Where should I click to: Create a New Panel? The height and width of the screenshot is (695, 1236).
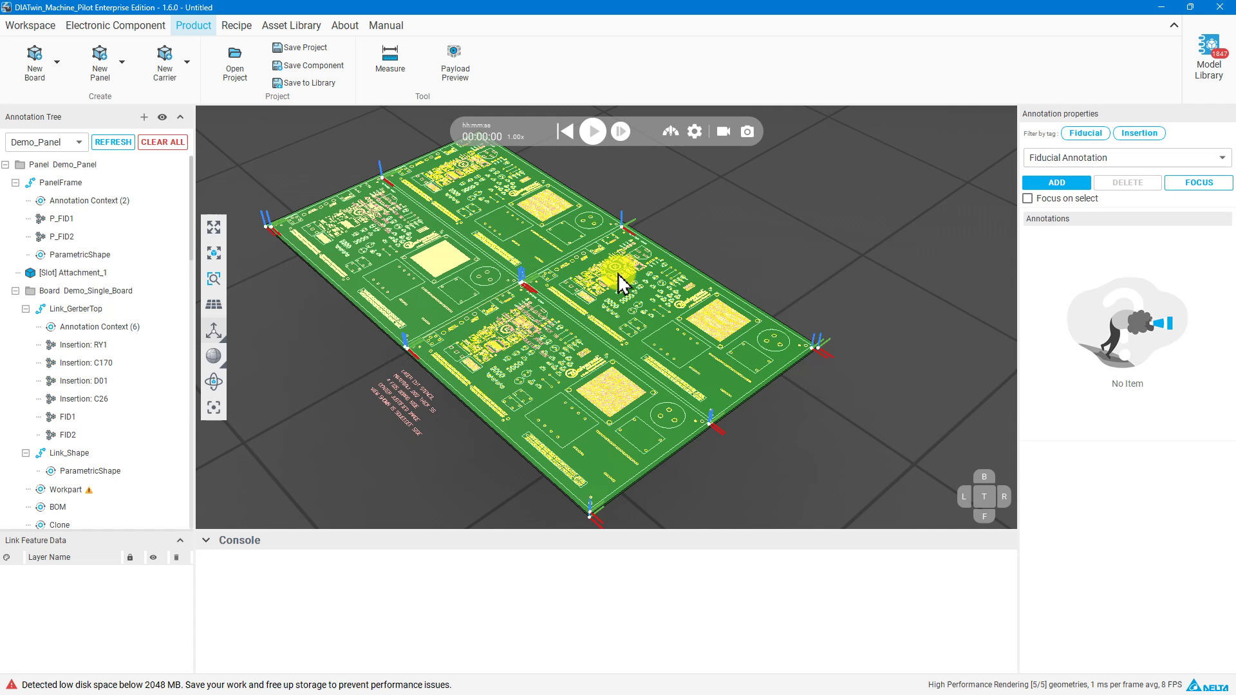[100, 63]
